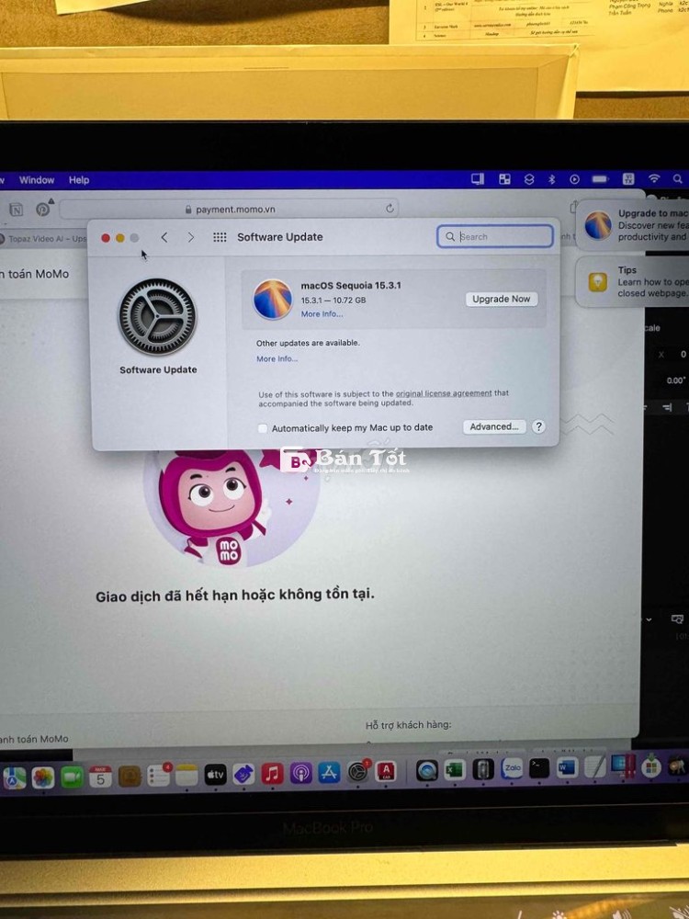The height and width of the screenshot is (919, 689).
Task: Click the question mark help button
Action: (538, 426)
